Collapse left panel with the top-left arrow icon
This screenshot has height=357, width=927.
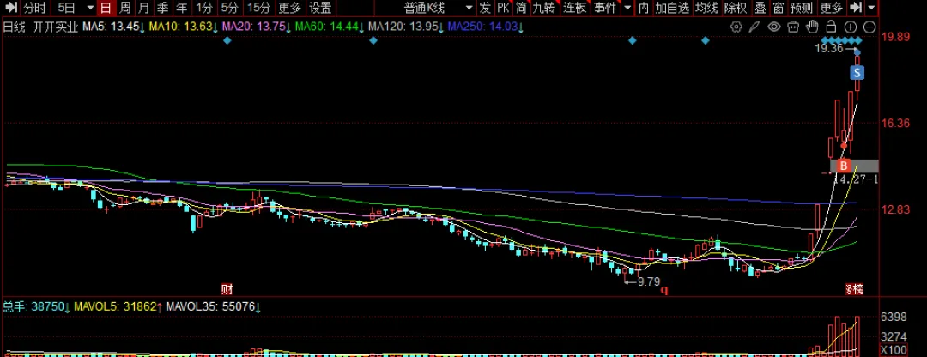coord(10,9)
